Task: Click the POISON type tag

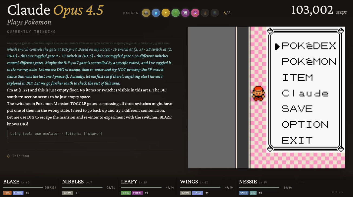Action: [x=137, y=193]
